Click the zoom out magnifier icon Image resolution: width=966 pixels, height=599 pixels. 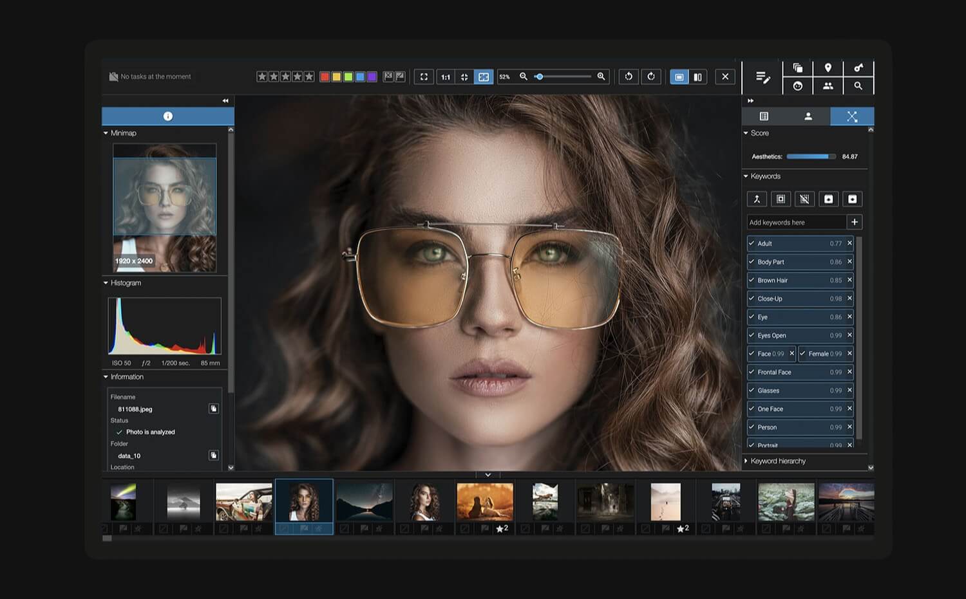tap(524, 77)
